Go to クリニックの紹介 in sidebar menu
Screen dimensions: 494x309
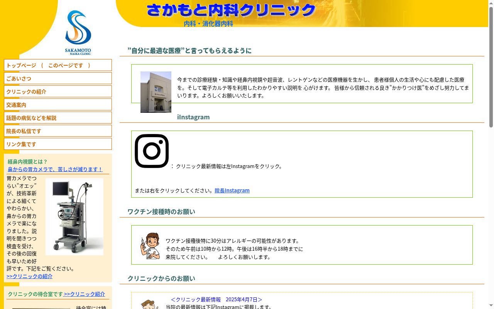click(x=58, y=92)
